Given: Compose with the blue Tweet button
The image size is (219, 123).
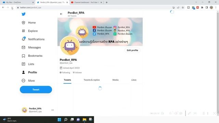Looking at the screenshot, I should (36, 90).
